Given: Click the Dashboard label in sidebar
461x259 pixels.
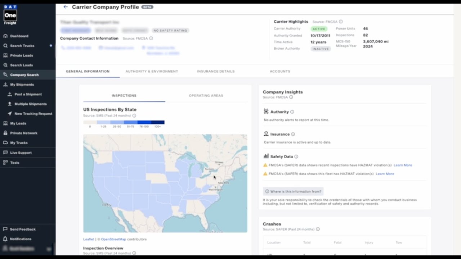Looking at the screenshot, I should point(19,36).
